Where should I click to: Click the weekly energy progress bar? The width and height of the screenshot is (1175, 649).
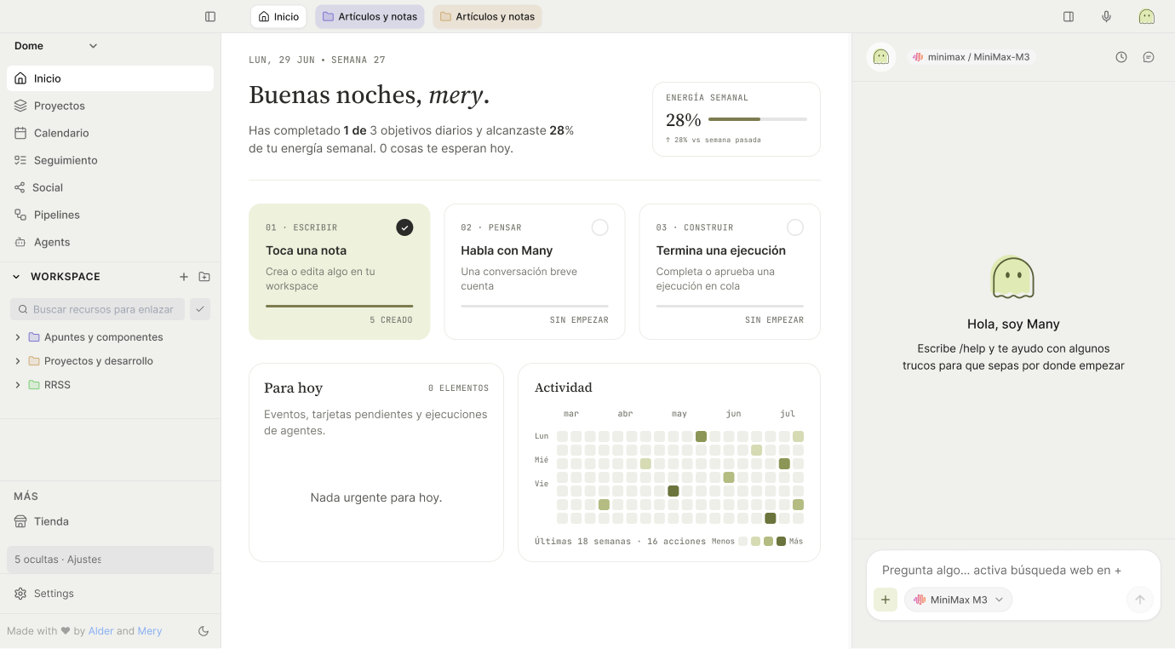point(758,119)
